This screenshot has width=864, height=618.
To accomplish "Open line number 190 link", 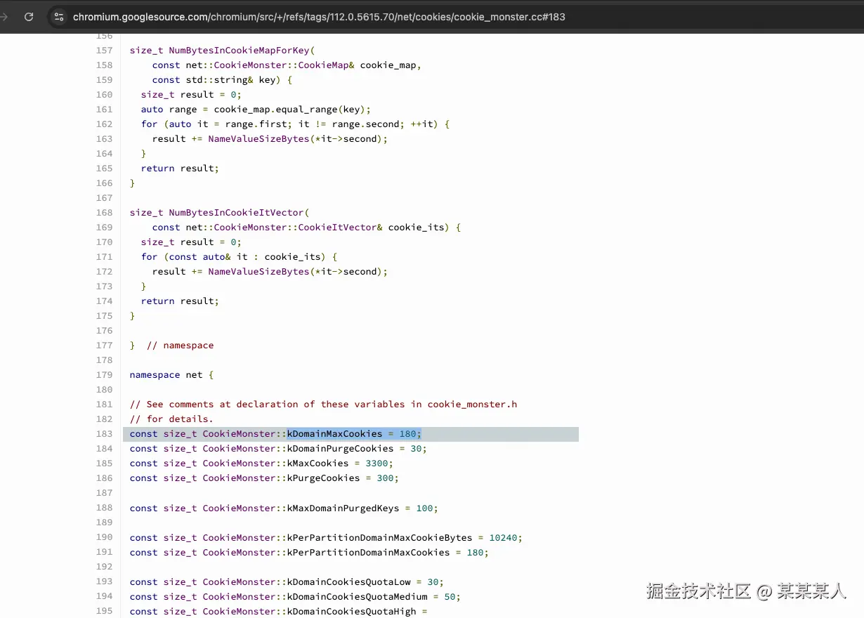I will [104, 538].
